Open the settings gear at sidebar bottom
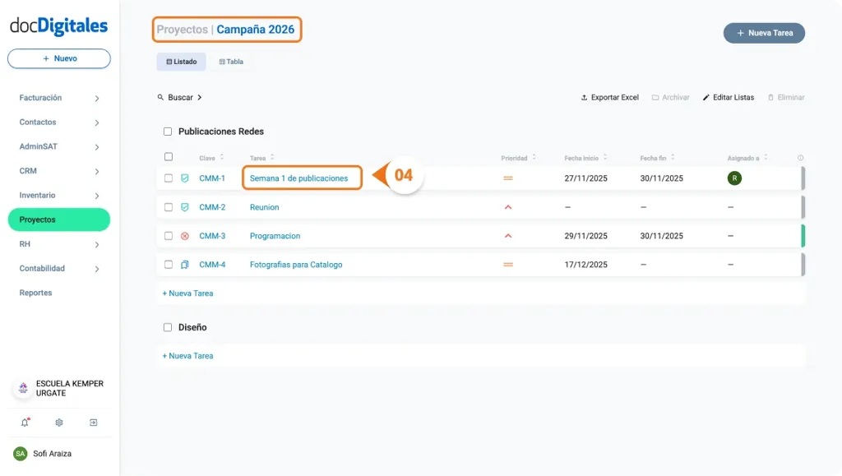This screenshot has height=476, width=842. tap(58, 422)
